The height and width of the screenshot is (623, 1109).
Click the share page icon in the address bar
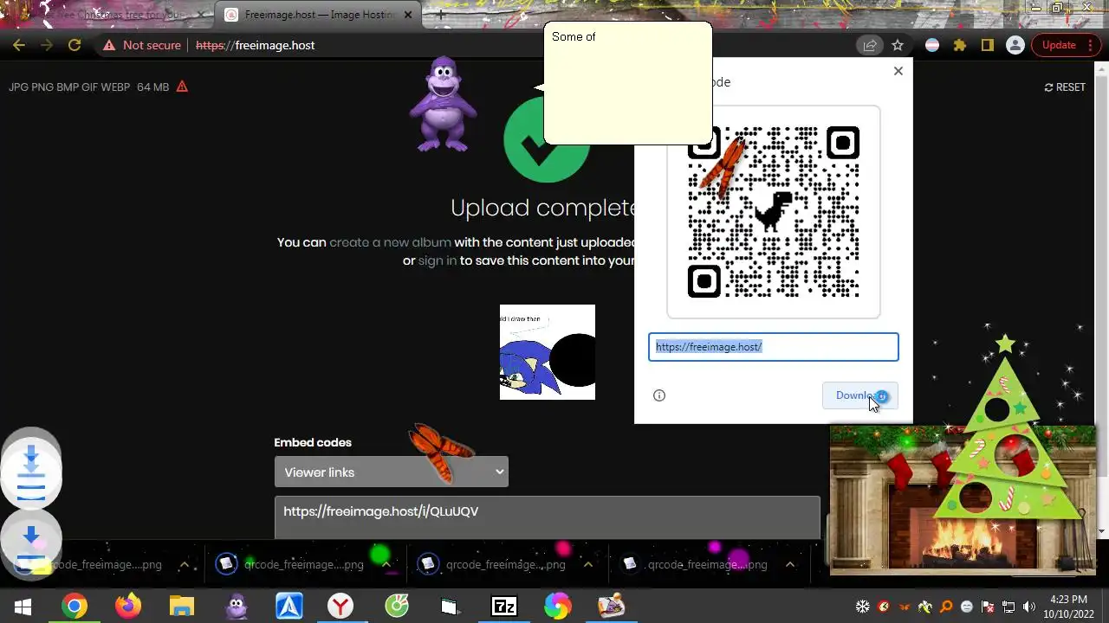[x=869, y=45]
